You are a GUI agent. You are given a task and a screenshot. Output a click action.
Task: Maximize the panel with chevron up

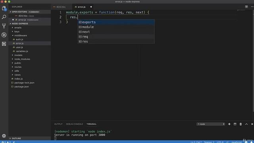246,124
